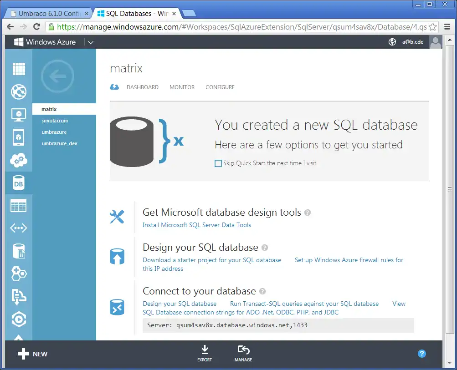The width and height of the screenshot is (457, 370).
Task: Open the sidebar database-with-report icon
Action: click(x=19, y=251)
